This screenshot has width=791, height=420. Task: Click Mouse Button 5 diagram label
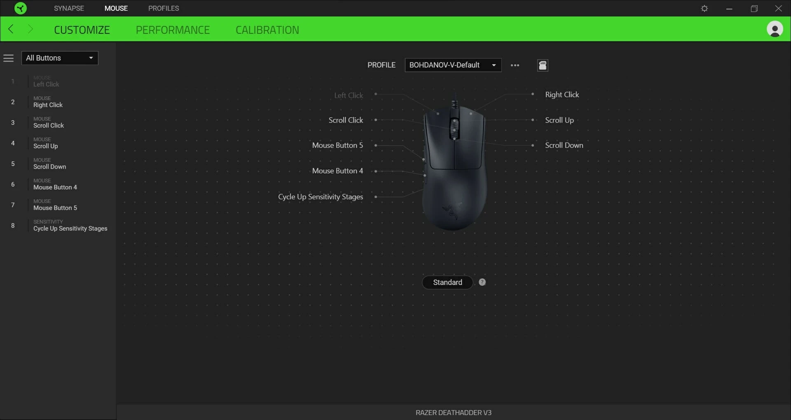pos(337,145)
